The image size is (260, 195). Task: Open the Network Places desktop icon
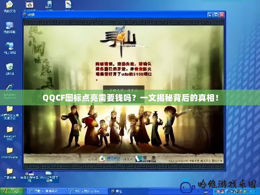click(x=10, y=48)
